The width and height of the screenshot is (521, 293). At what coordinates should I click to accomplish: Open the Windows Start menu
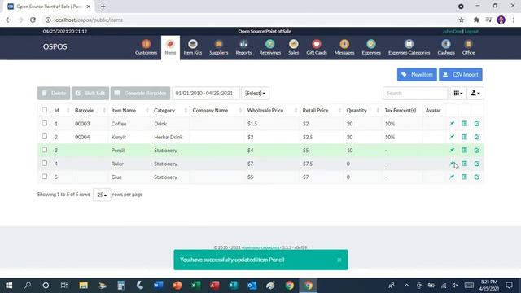9,286
